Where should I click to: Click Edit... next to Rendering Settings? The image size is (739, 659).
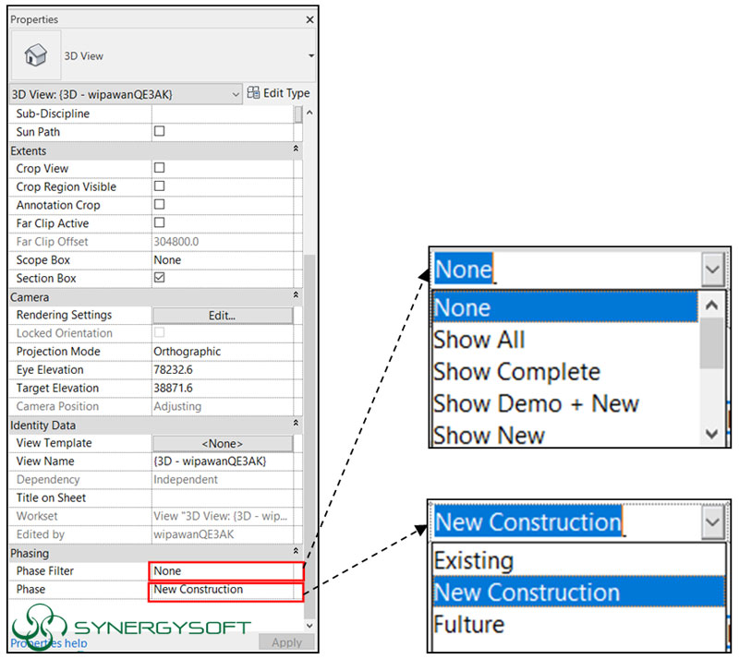point(223,315)
